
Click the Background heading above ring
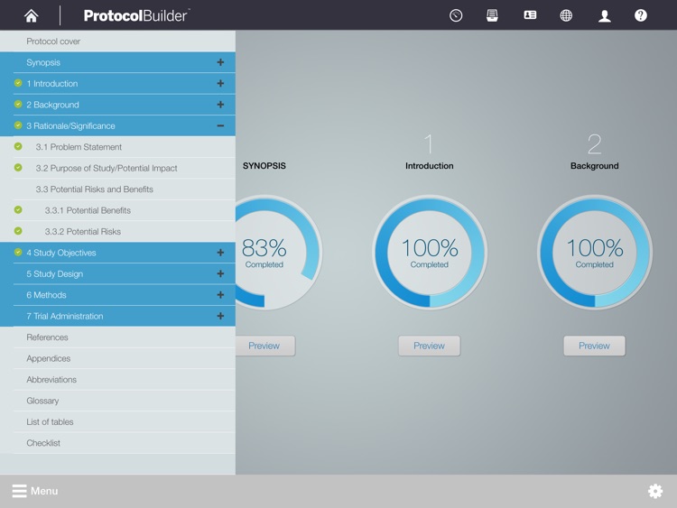(595, 166)
